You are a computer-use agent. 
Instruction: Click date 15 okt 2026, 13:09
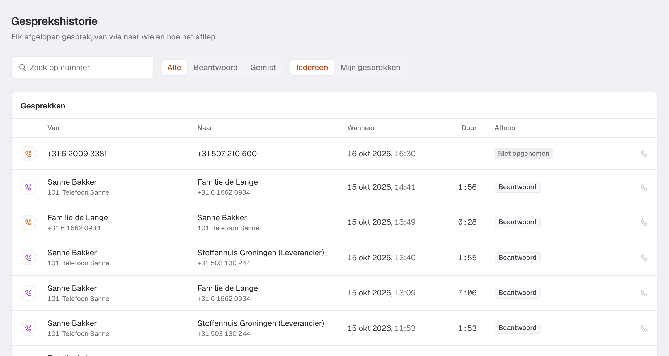click(x=381, y=293)
